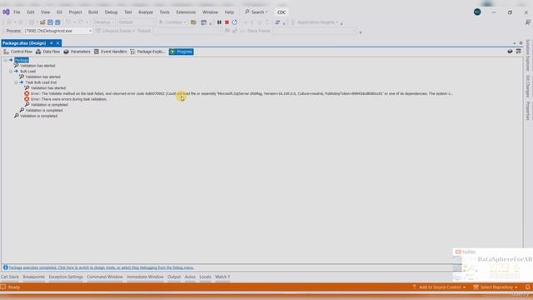Click the Save All toolbar icon
533x300 pixels.
[57, 22]
